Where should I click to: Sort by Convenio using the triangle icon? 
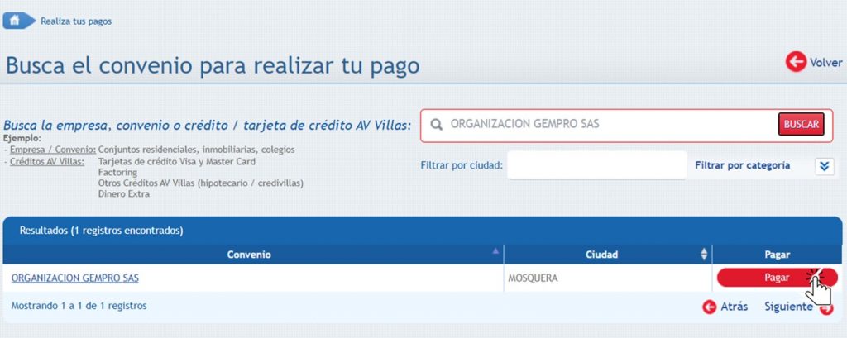pos(495,250)
